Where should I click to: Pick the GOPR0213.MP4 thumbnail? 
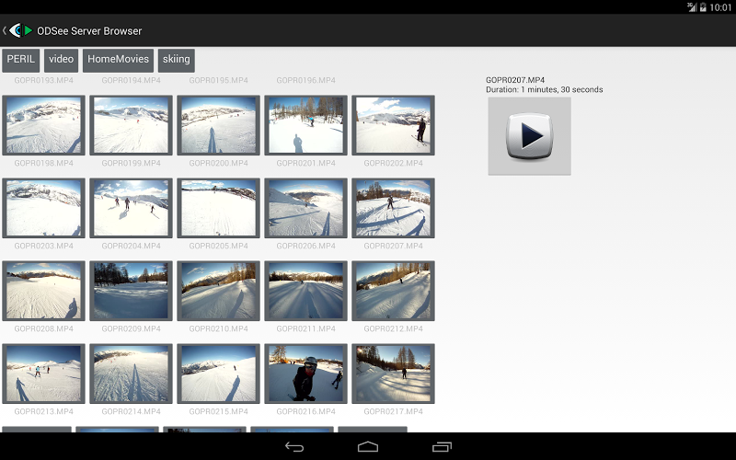tap(43, 374)
